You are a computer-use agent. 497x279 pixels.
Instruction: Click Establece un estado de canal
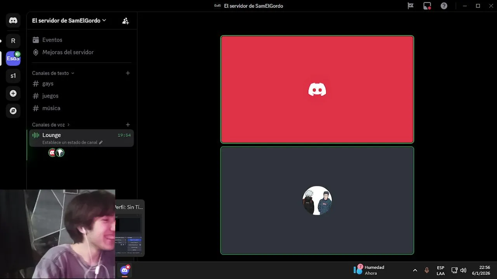(72, 143)
